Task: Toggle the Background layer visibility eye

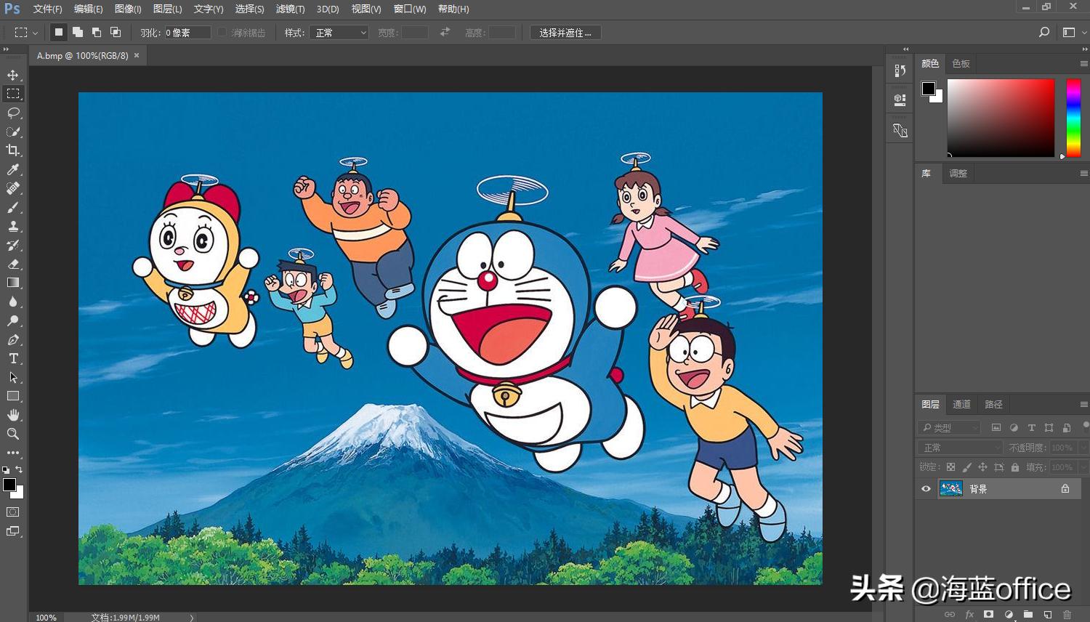Action: click(x=925, y=488)
